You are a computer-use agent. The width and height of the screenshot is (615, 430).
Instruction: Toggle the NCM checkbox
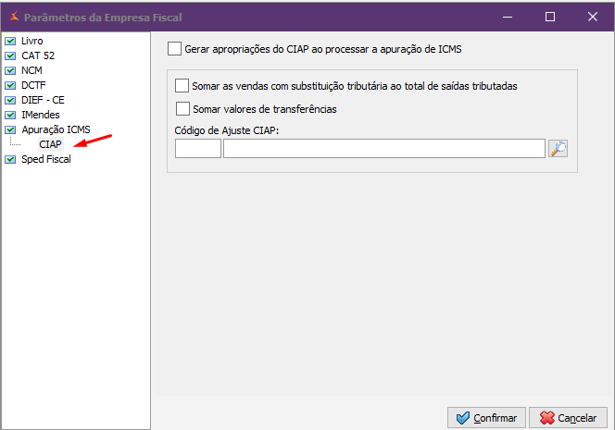pos(10,70)
